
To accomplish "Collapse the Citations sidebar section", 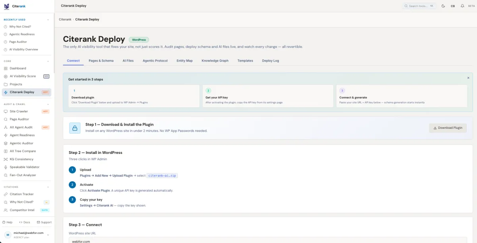I will point(48,187).
